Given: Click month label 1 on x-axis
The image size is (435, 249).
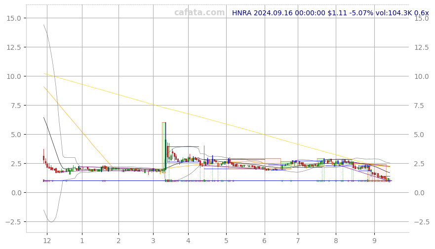Looking at the screenshot, I should 82,241.
